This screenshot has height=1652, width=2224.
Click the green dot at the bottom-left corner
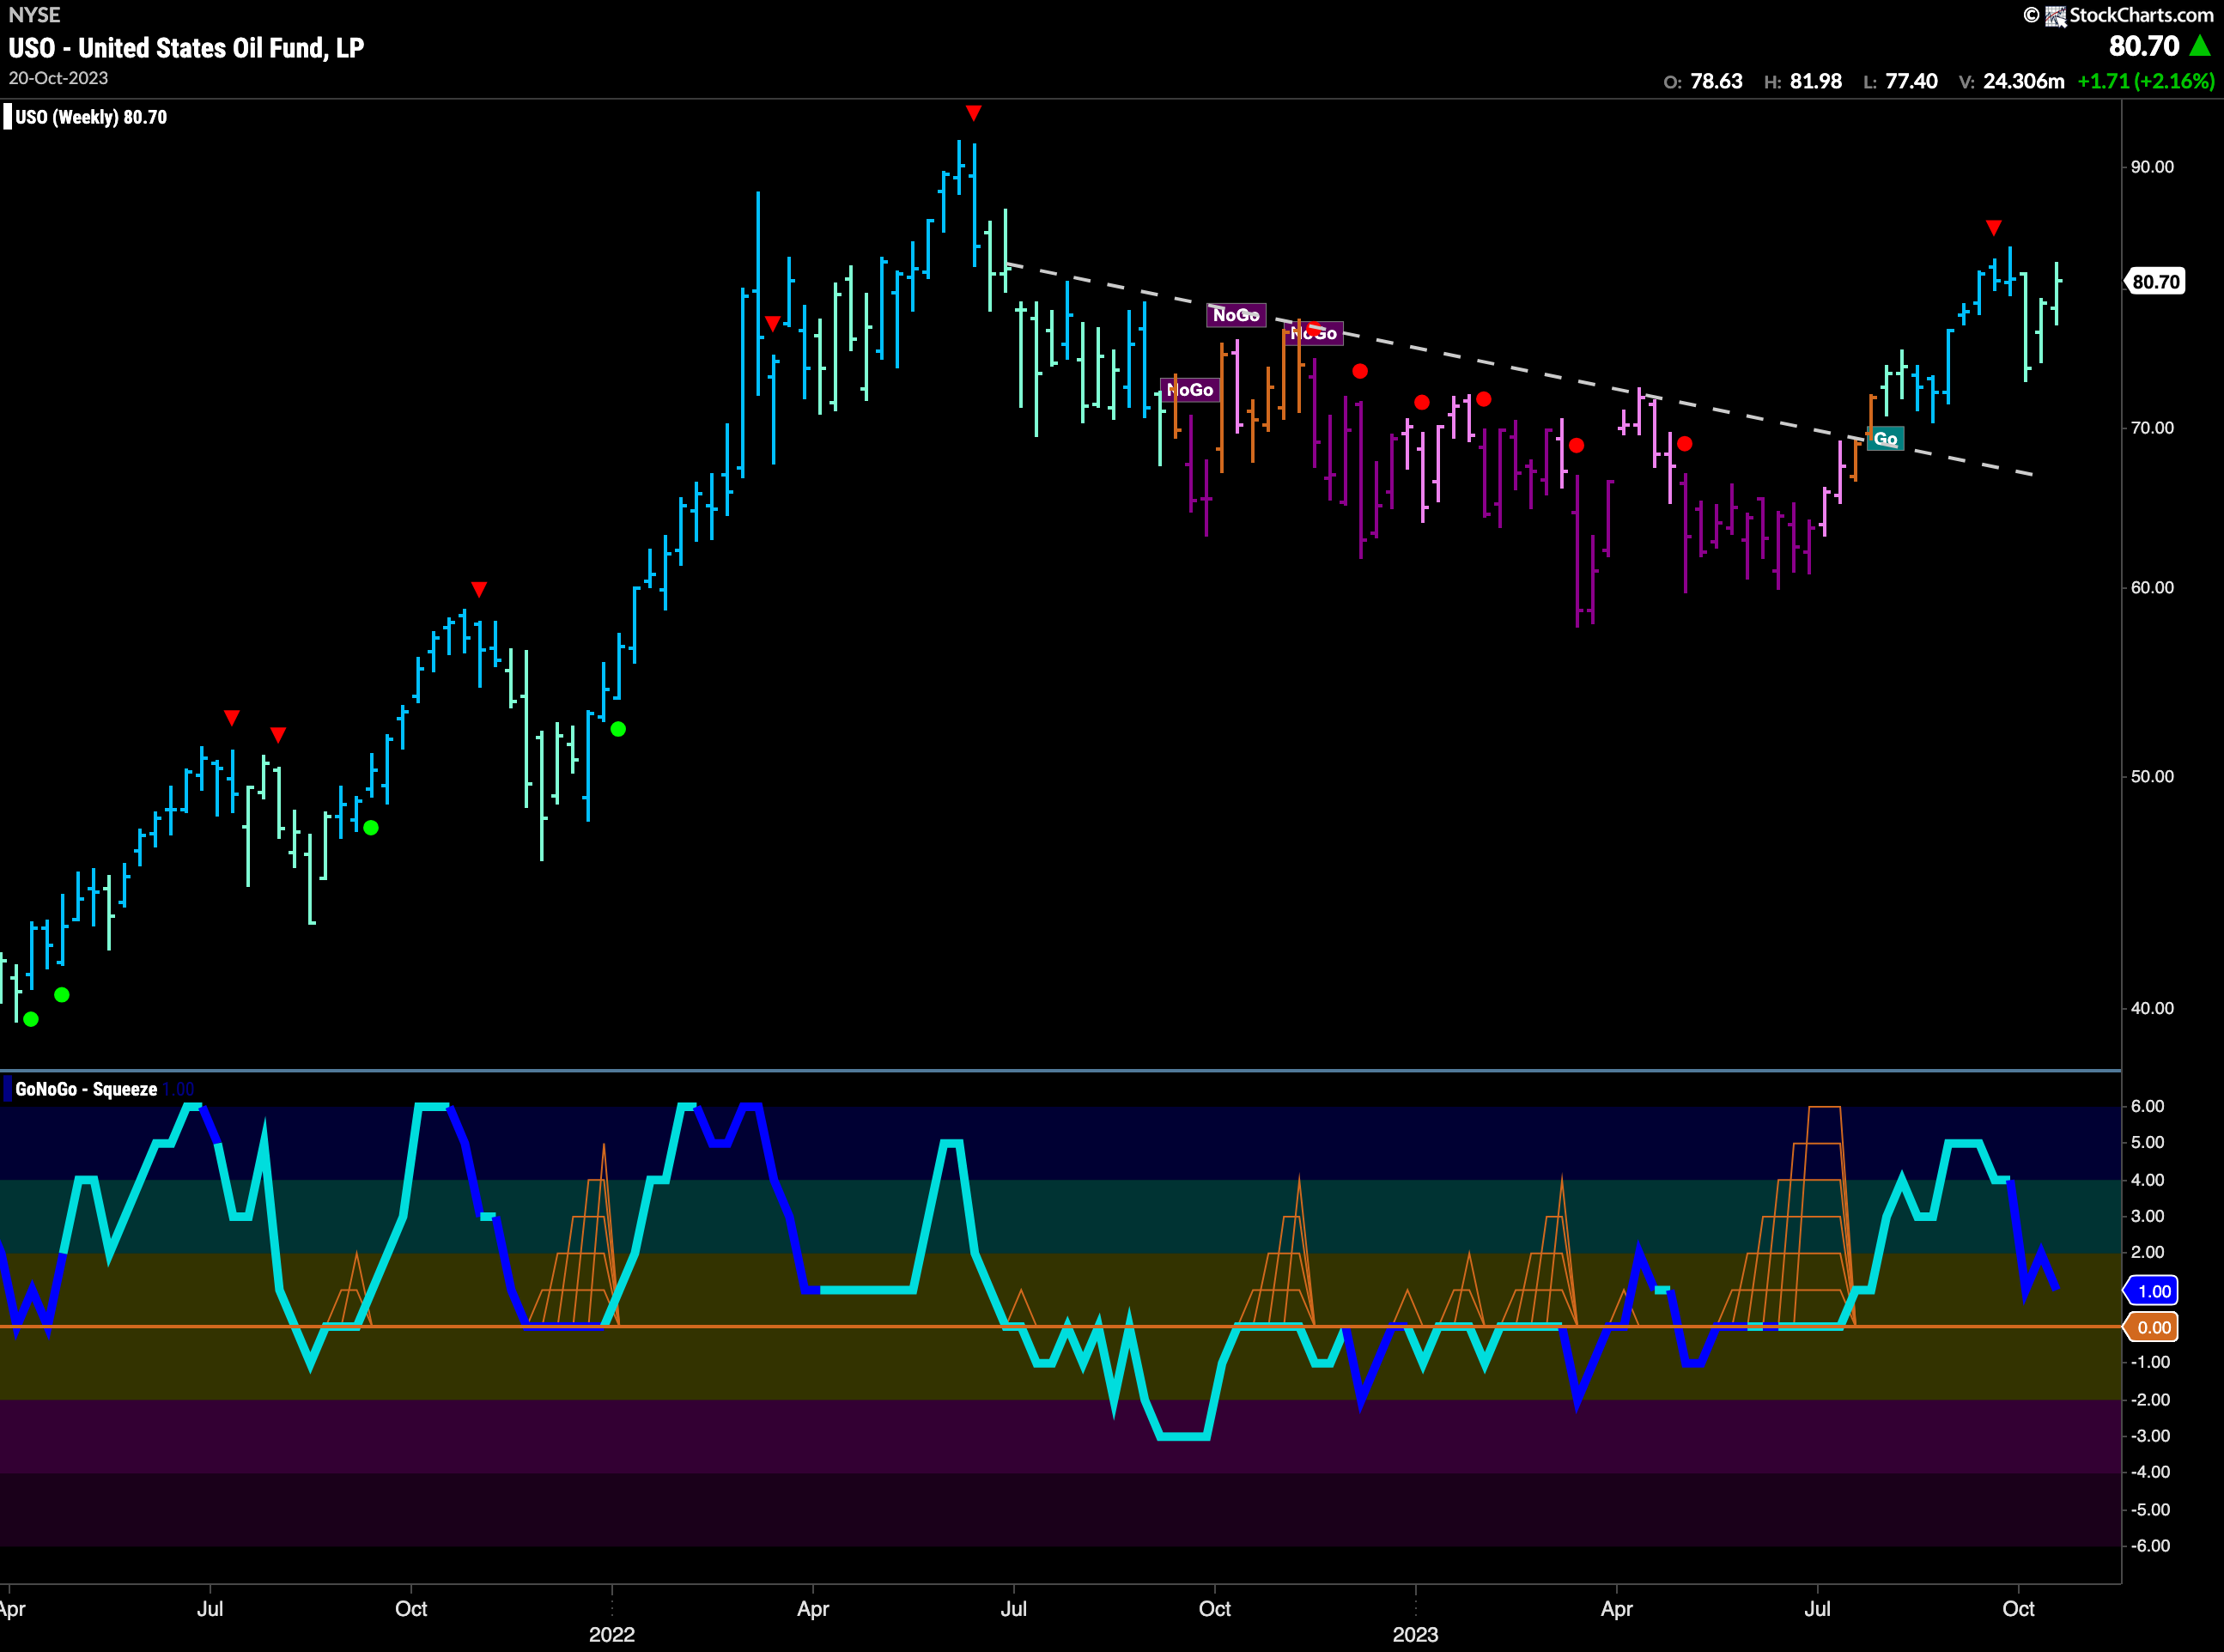(31, 1019)
